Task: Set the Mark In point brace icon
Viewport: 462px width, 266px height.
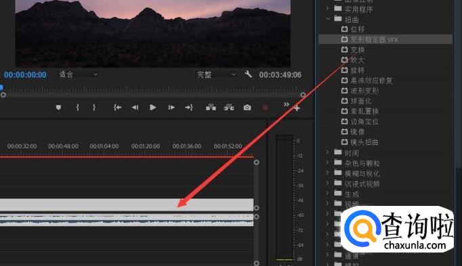Action: point(77,107)
